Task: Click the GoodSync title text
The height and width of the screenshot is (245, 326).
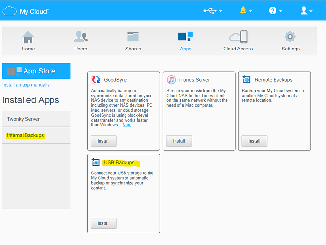Action: coord(116,80)
